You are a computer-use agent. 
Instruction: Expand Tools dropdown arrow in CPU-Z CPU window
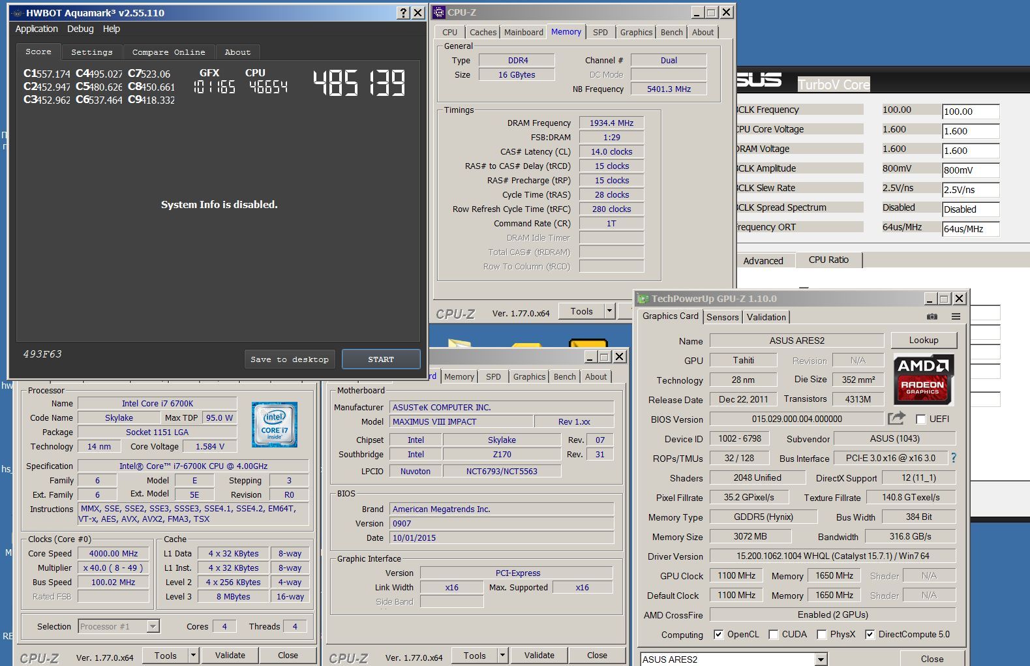point(193,656)
